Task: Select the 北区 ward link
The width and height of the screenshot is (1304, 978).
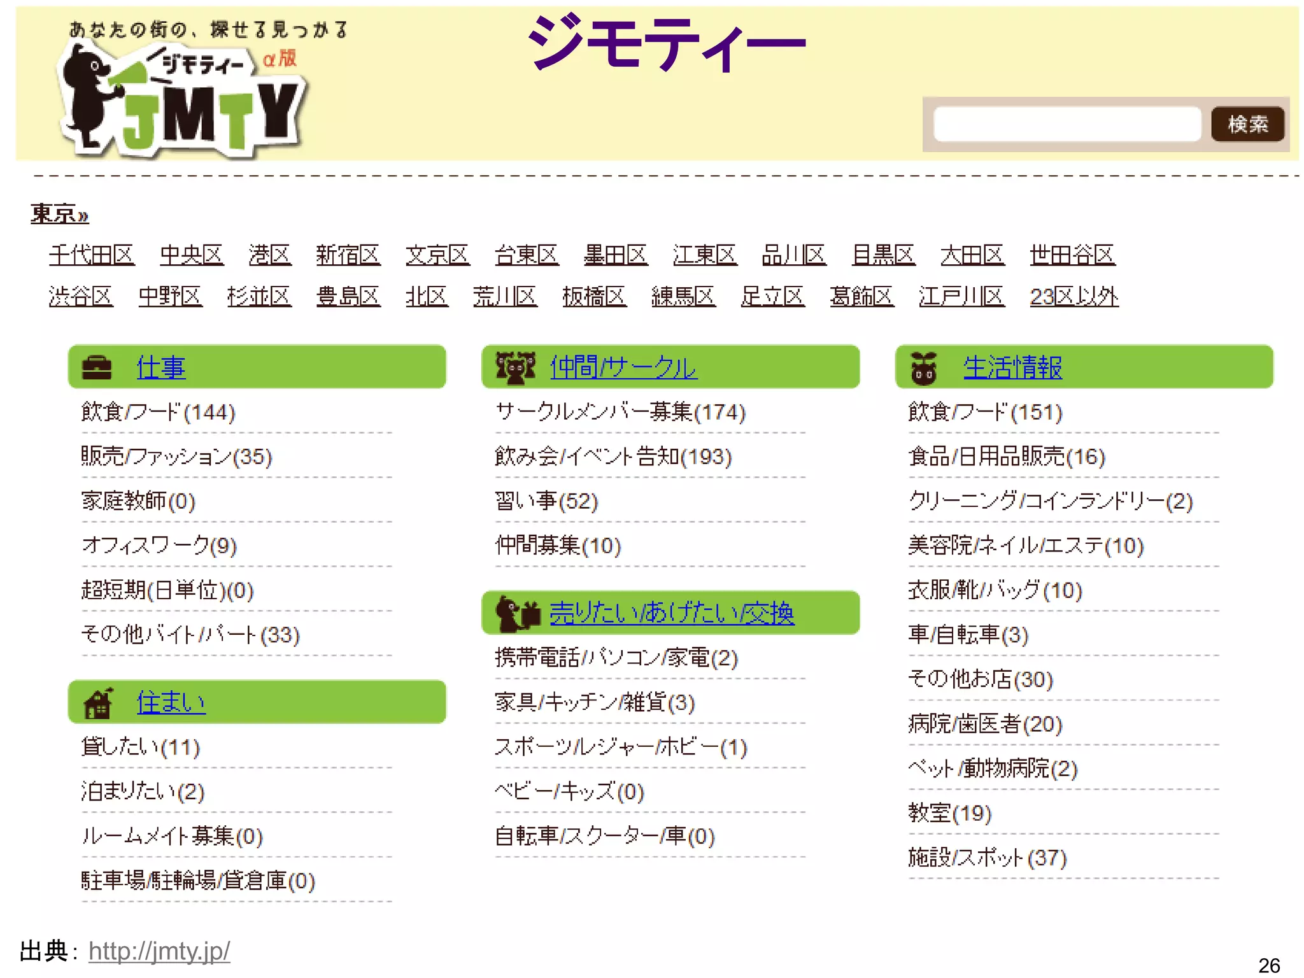Action: tap(427, 296)
